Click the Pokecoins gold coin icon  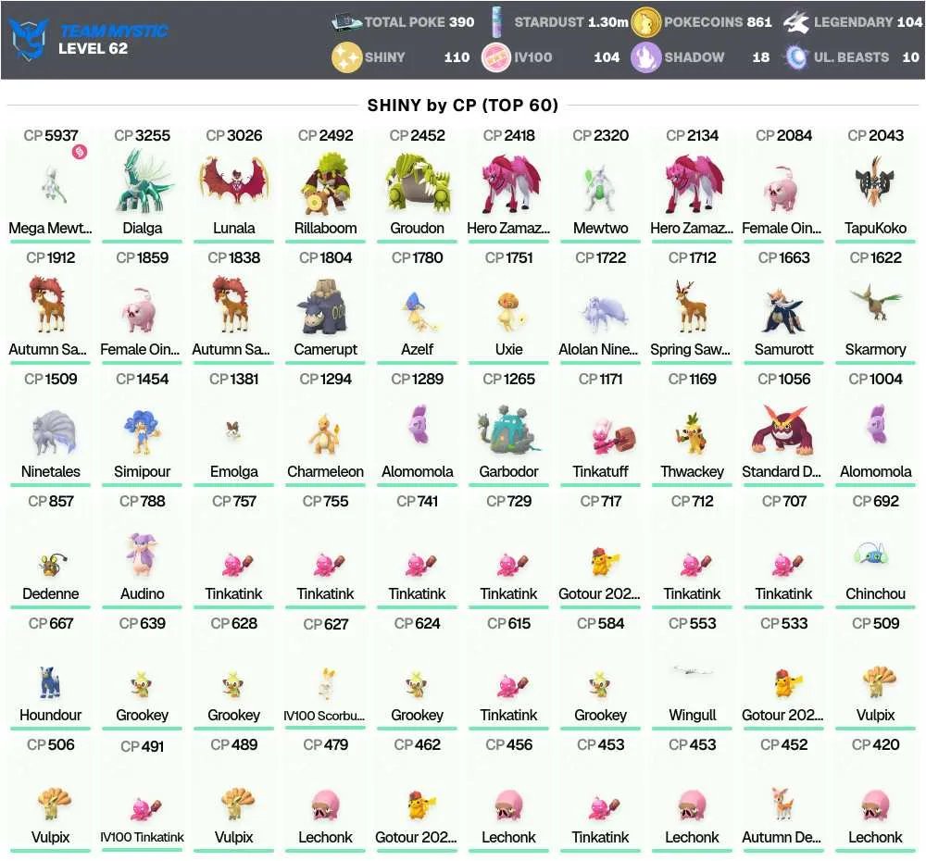[646, 22]
